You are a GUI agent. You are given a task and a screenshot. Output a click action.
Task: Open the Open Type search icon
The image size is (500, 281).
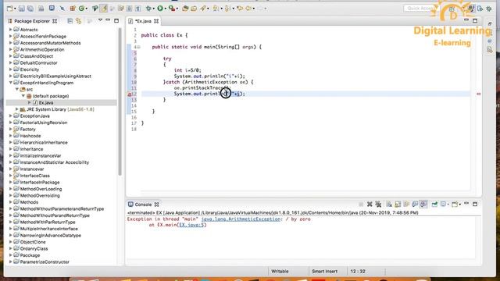[185, 9]
